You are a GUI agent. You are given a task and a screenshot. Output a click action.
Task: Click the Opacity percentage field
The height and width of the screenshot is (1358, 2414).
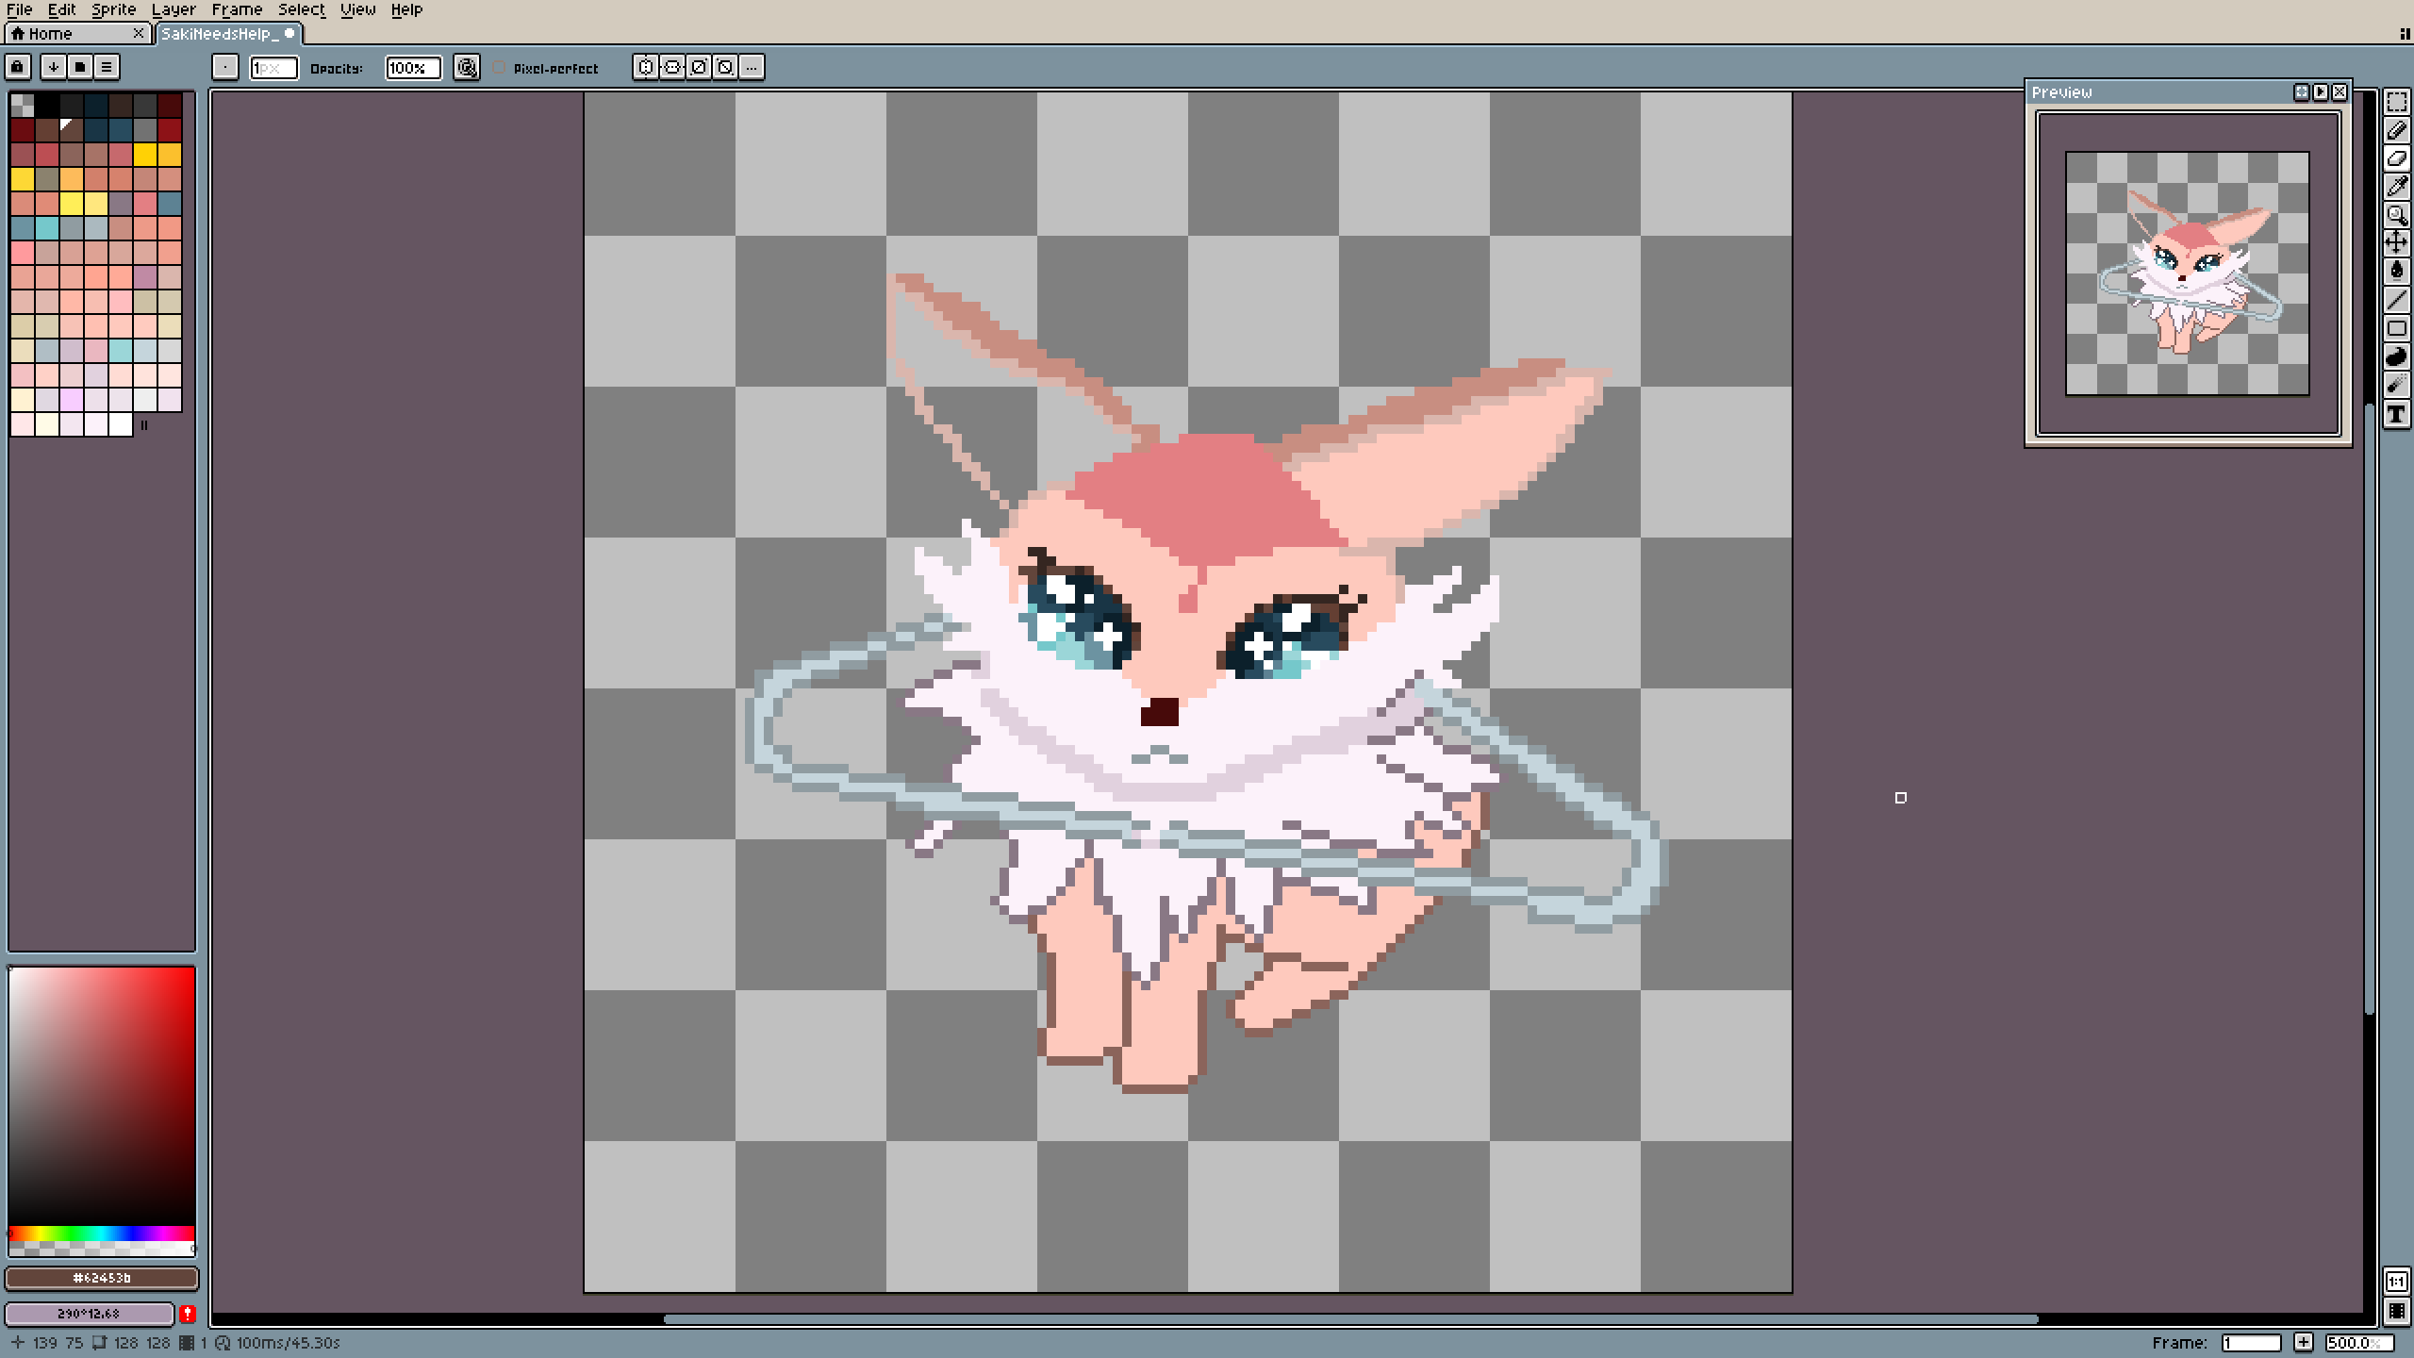[413, 68]
